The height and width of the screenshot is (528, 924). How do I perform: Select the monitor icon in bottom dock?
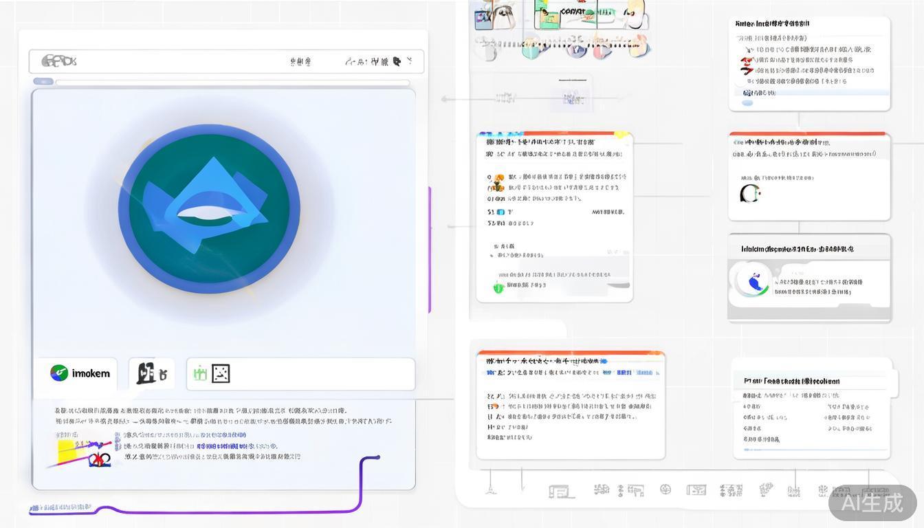click(x=560, y=489)
